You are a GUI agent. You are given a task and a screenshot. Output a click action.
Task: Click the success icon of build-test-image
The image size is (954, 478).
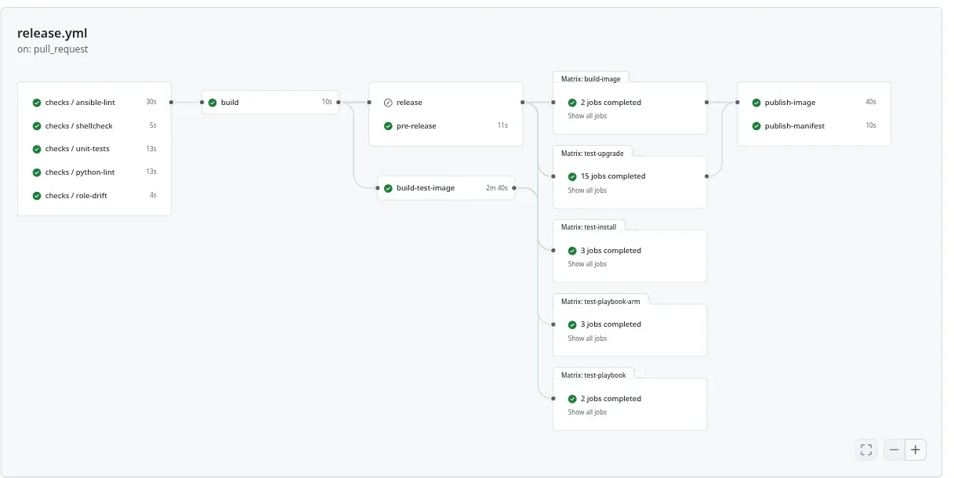(388, 188)
